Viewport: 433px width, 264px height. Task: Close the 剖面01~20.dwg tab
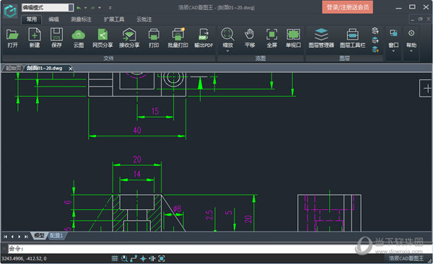(x=71, y=69)
